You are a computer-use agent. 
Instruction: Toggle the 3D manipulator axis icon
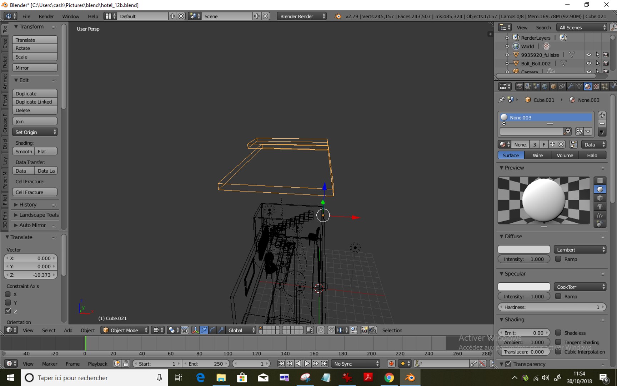pos(195,330)
